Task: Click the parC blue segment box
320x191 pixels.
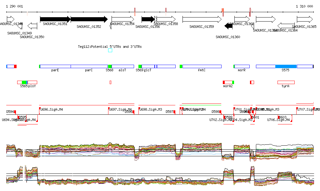Action: [89, 66]
